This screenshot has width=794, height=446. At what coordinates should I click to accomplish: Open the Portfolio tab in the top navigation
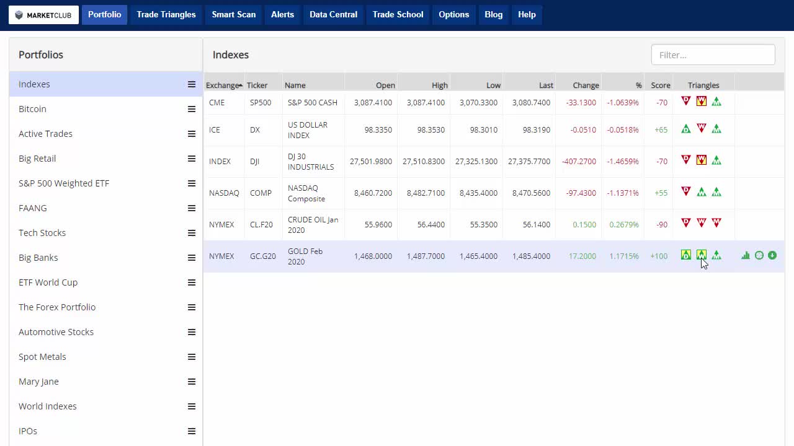click(x=104, y=15)
